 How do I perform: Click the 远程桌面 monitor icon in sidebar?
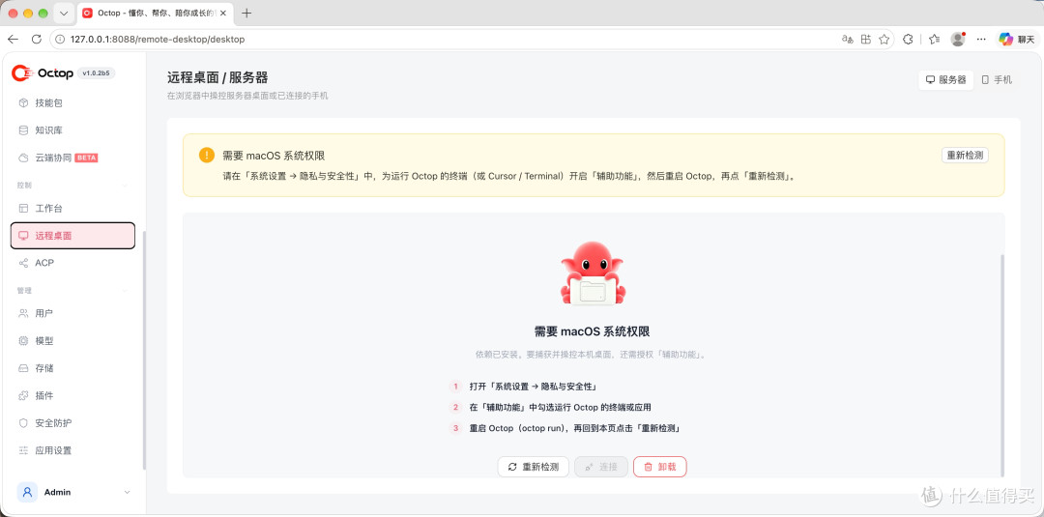click(x=23, y=236)
